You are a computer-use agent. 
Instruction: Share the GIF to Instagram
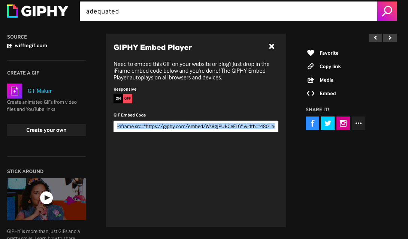tap(343, 123)
